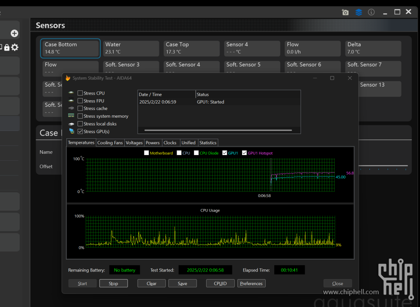Image resolution: width=420 pixels, height=307 pixels.
Task: Open the Unified tab
Action: click(x=189, y=143)
